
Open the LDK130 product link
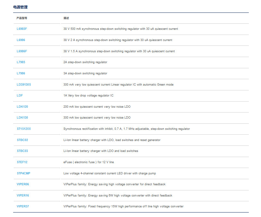tap(22, 118)
